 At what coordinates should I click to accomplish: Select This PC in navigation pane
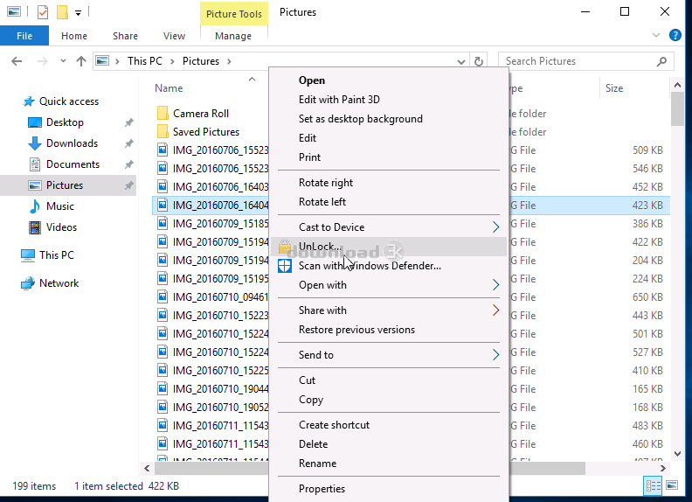pos(57,255)
